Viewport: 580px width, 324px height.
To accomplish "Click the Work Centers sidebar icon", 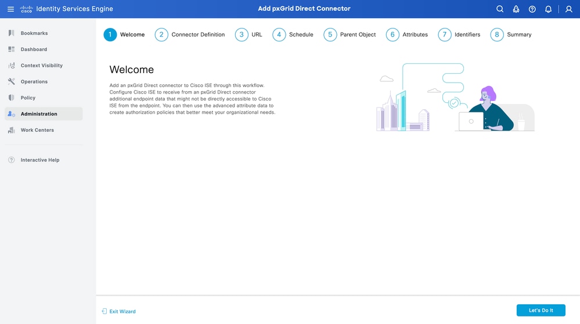I will click(x=12, y=130).
